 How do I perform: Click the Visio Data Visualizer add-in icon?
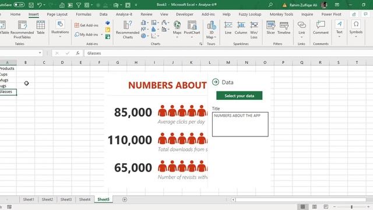(x=107, y=23)
